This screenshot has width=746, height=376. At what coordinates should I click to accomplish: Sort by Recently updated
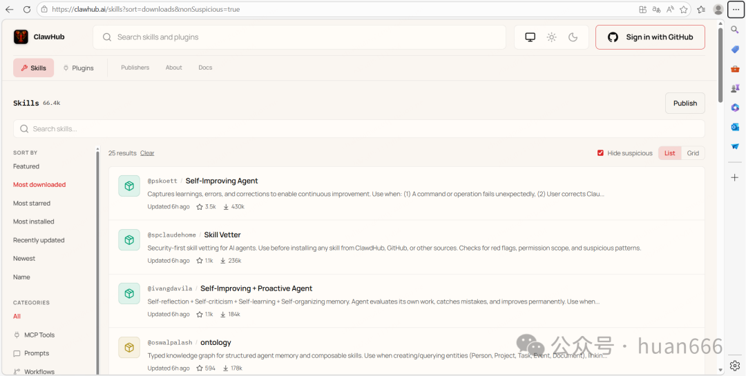click(39, 240)
